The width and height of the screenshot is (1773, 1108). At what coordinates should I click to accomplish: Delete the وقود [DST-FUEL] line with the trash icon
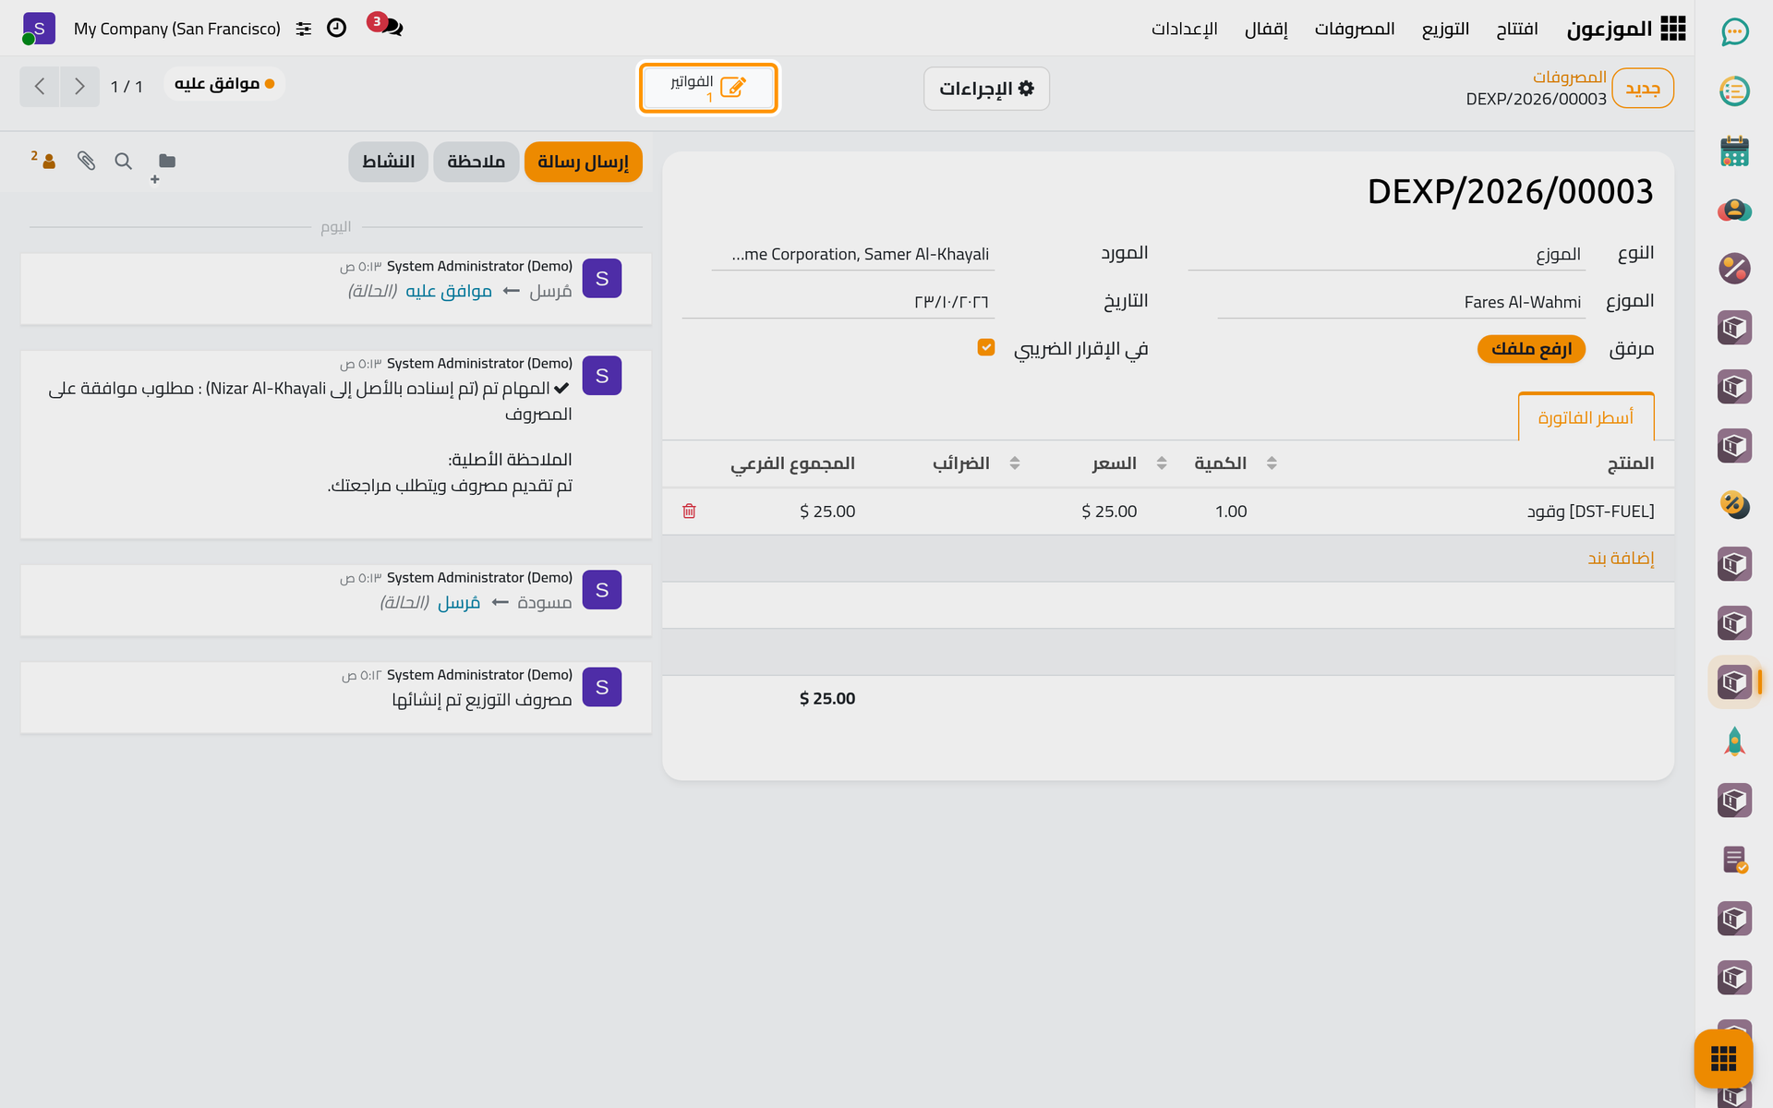[x=689, y=511]
